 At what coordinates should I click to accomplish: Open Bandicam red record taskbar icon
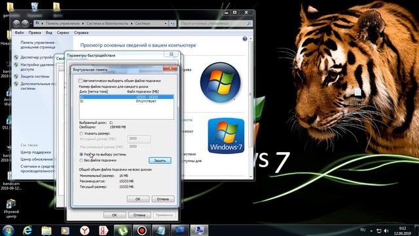[142, 230]
